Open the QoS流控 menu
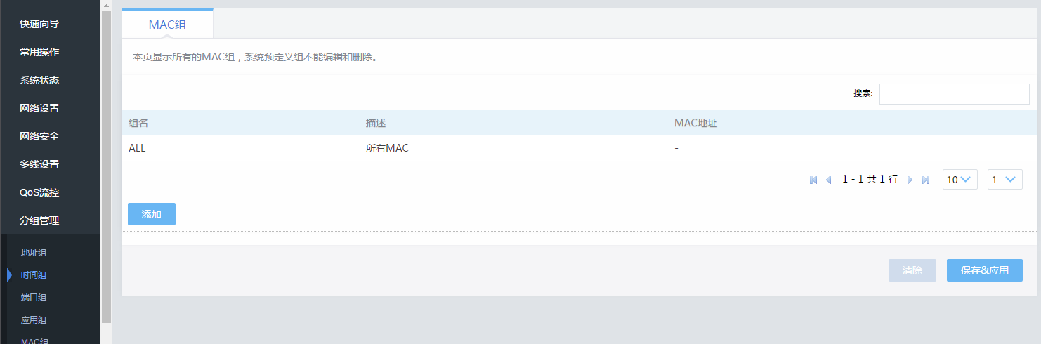Image resolution: width=1041 pixels, height=344 pixels. pos(39,192)
